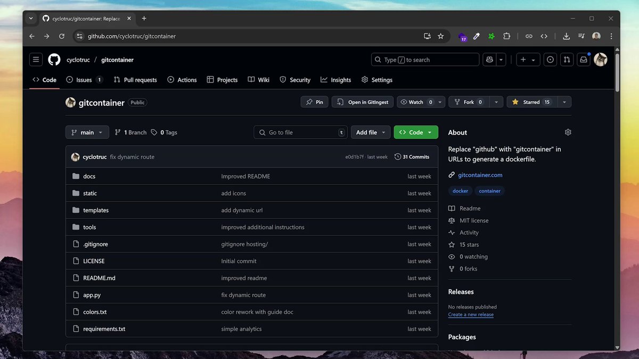The width and height of the screenshot is (639, 359).
Task: Pin the repository with Pin button
Action: [x=314, y=102]
